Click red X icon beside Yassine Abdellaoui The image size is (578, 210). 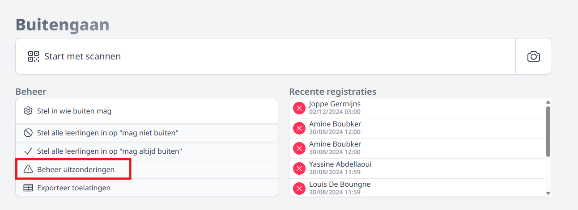(x=299, y=168)
